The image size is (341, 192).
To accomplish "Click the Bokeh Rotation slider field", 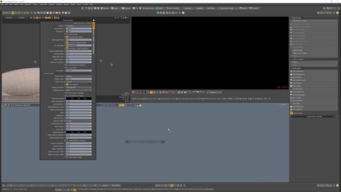I will 78,126.
